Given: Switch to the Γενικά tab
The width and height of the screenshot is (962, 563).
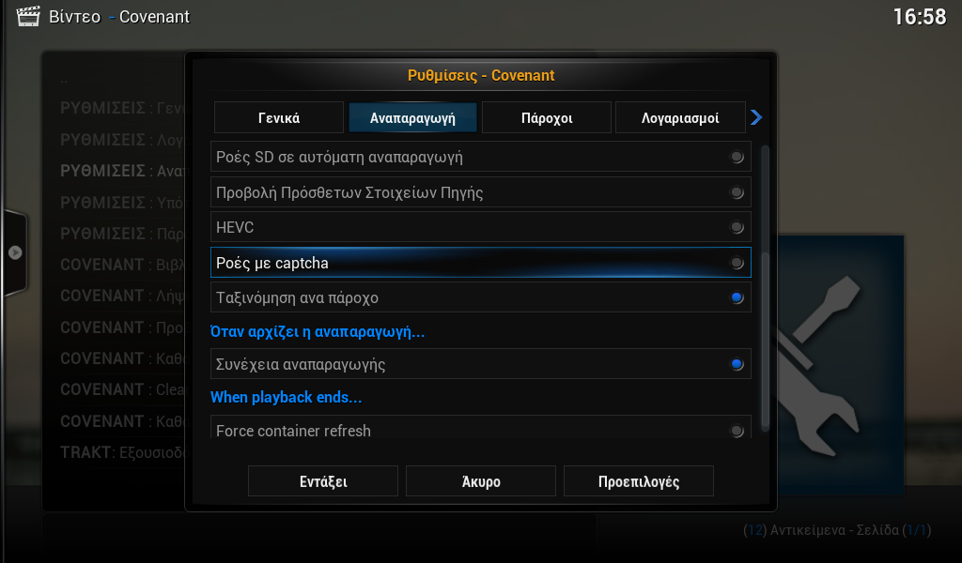Looking at the screenshot, I should (278, 117).
